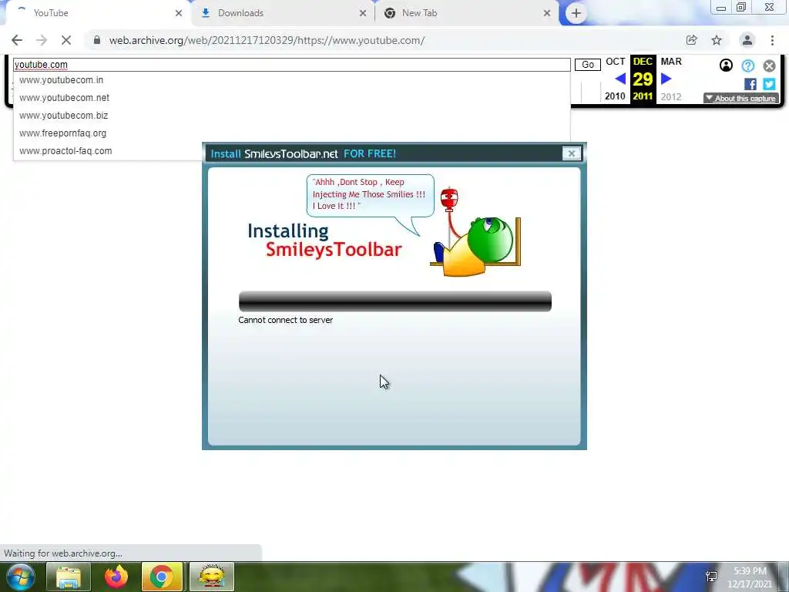Screen dimensions: 789x592
Task: Open File Explorer from taskbar
Action: [69, 577]
